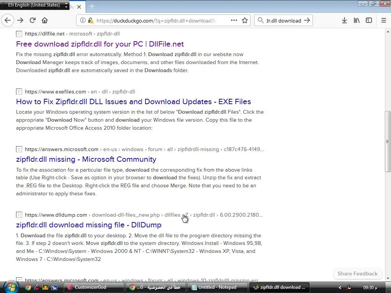The image size is (391, 293).
Task: Go back with the browser back arrow
Action: 8,21
